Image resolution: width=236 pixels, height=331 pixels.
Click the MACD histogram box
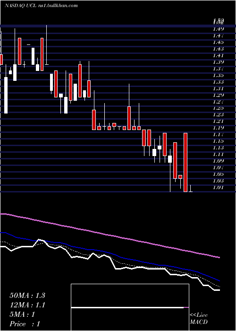(x=130, y=307)
